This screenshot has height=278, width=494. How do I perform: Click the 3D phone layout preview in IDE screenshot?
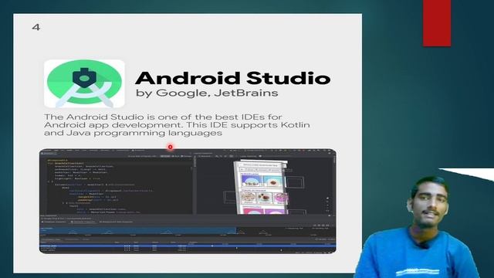pos(261,187)
